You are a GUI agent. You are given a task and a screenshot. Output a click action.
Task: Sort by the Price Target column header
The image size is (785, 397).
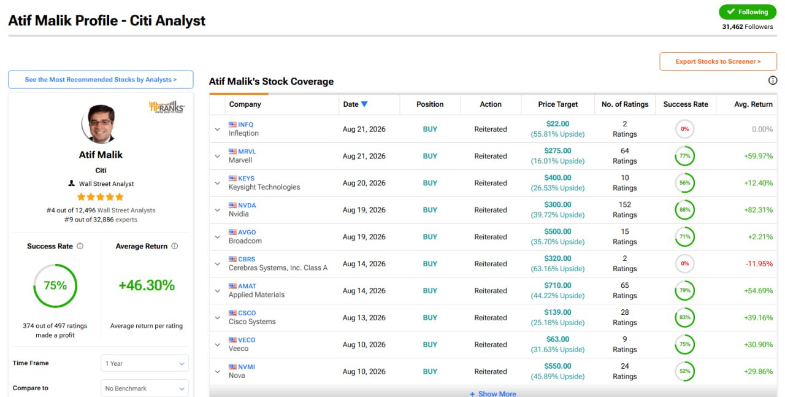pos(557,104)
